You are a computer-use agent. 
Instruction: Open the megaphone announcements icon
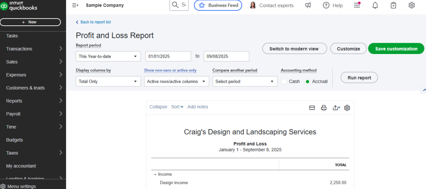(x=308, y=5)
